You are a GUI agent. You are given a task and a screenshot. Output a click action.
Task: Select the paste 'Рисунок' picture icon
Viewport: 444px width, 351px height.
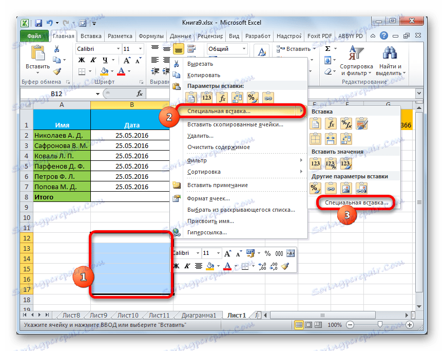click(346, 188)
